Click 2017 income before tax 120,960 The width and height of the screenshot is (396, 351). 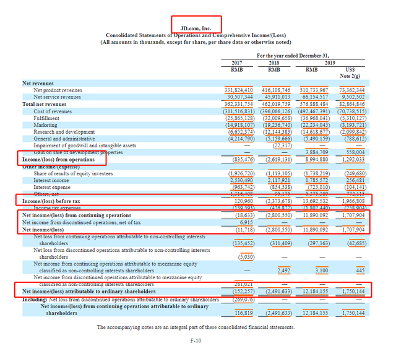(x=243, y=201)
